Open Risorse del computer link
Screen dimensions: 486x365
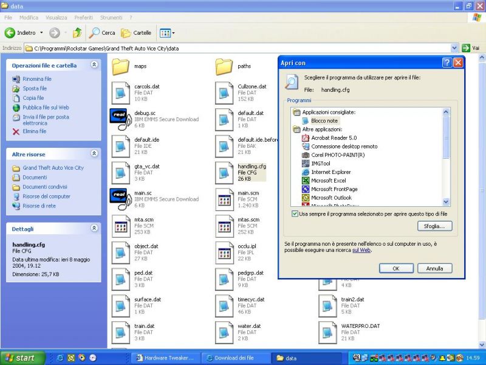click(x=46, y=196)
